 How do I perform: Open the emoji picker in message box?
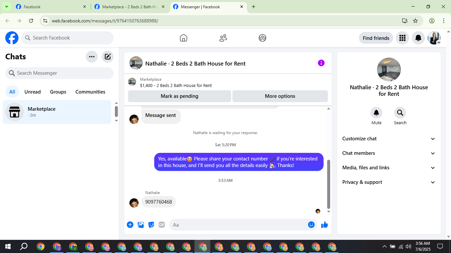[311, 225]
